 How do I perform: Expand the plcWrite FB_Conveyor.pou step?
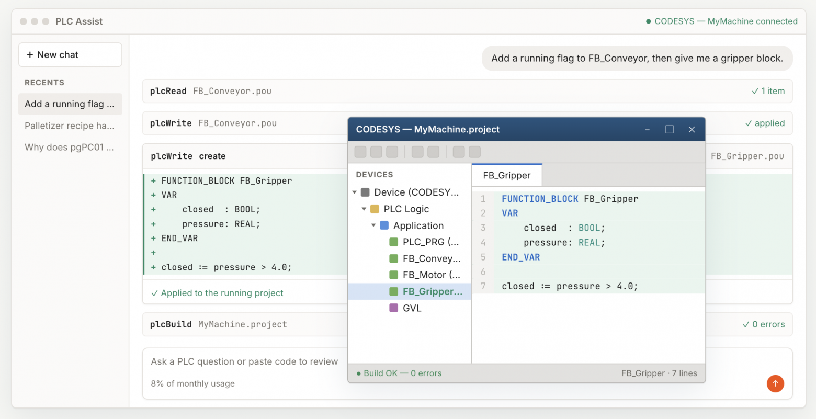(245, 123)
